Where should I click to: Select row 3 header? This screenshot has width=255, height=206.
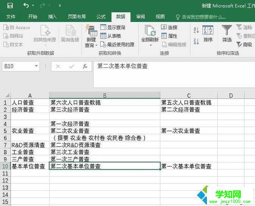5,117
